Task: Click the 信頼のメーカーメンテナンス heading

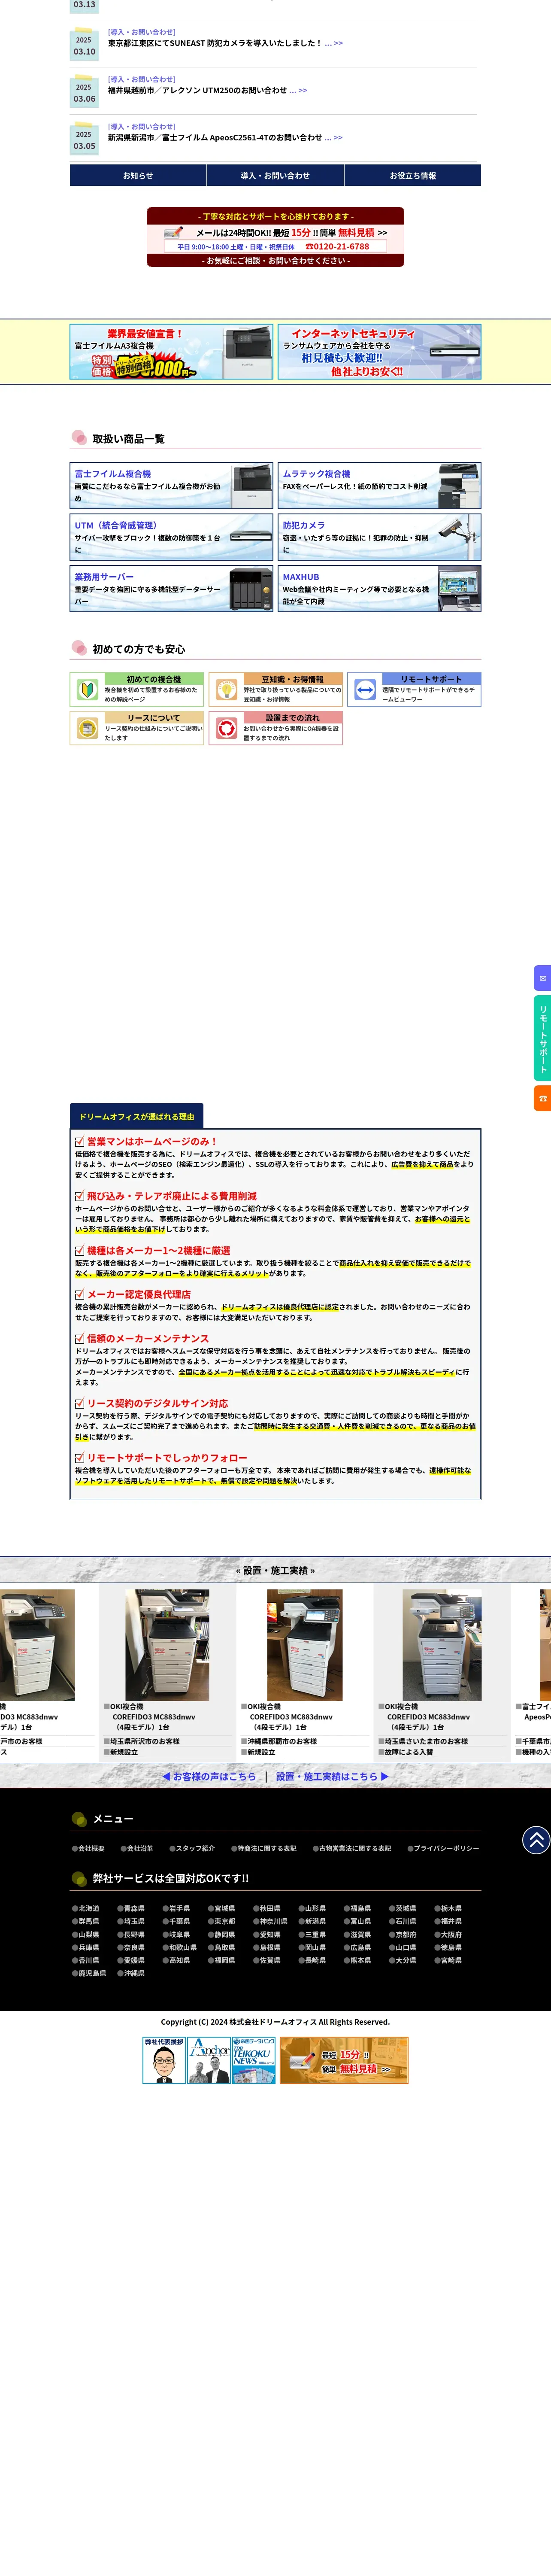Action: pyautogui.click(x=142, y=1338)
